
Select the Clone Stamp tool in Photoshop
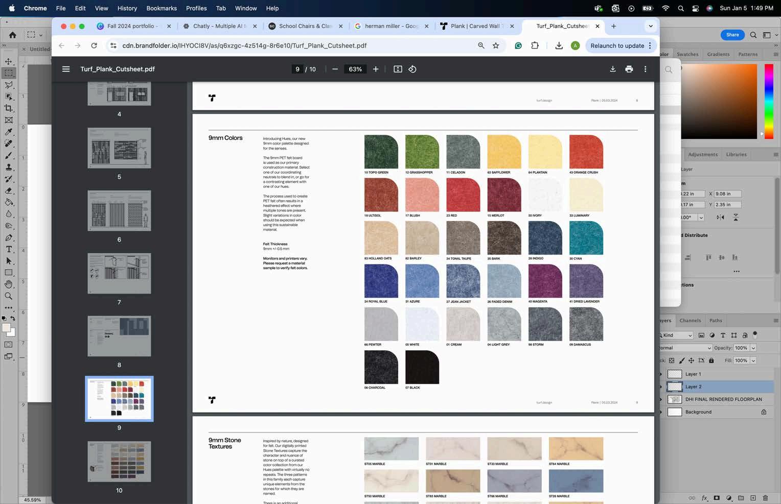click(9, 167)
